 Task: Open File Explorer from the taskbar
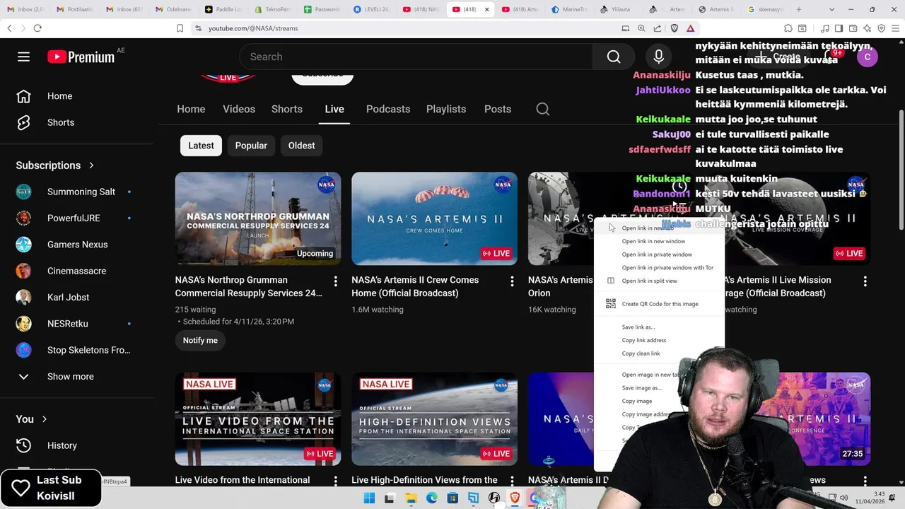[x=411, y=498]
